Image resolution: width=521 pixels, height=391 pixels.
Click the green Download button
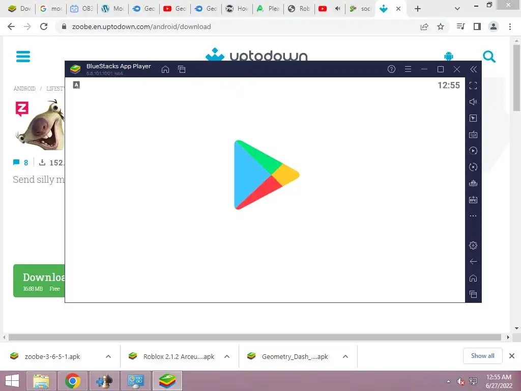pos(39,281)
